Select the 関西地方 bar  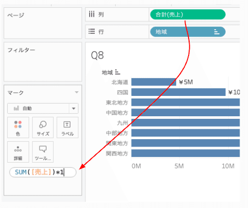(185, 153)
